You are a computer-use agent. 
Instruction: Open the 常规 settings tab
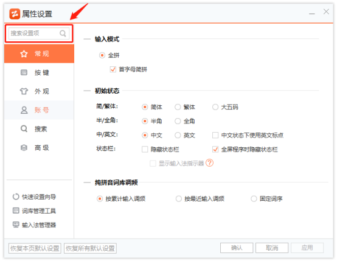(39, 54)
